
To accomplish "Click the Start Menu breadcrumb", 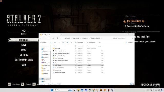I will click(x=76, y=38).
